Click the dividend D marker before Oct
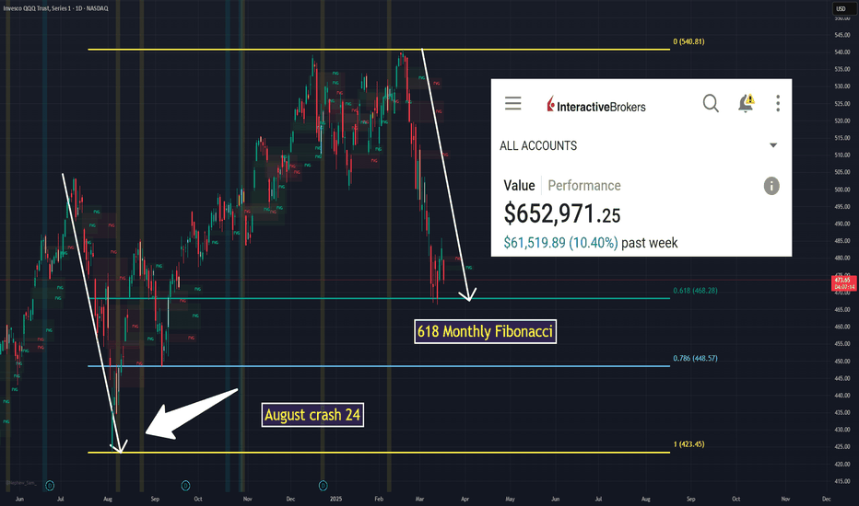The height and width of the screenshot is (506, 859). point(185,485)
